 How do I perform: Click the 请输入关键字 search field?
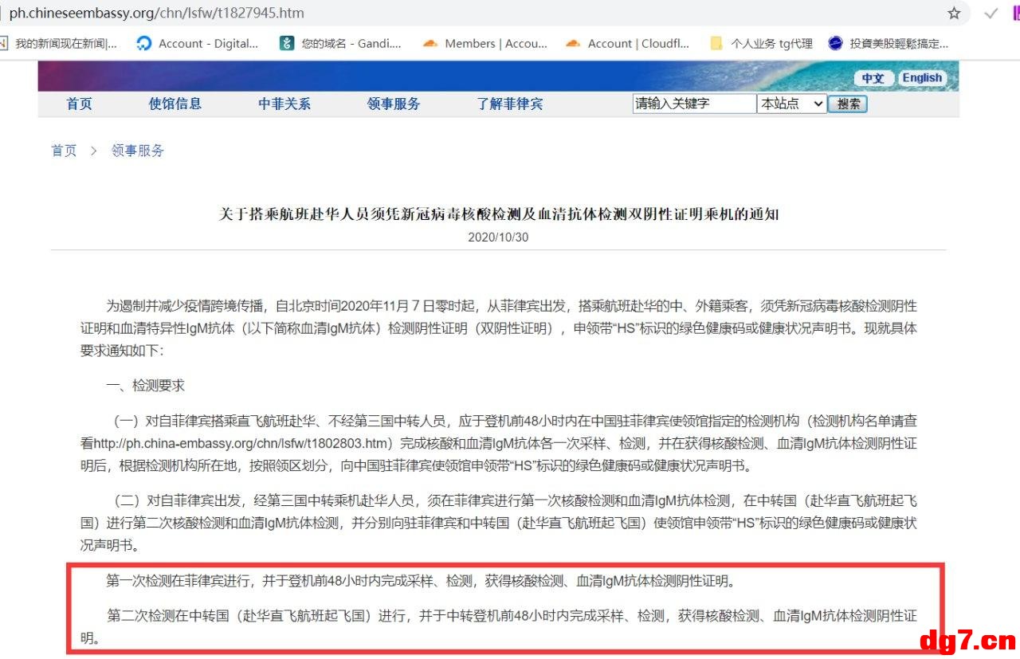(694, 104)
